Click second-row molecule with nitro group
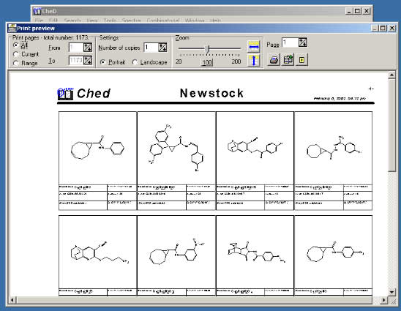401x311 pixels. coord(177,251)
